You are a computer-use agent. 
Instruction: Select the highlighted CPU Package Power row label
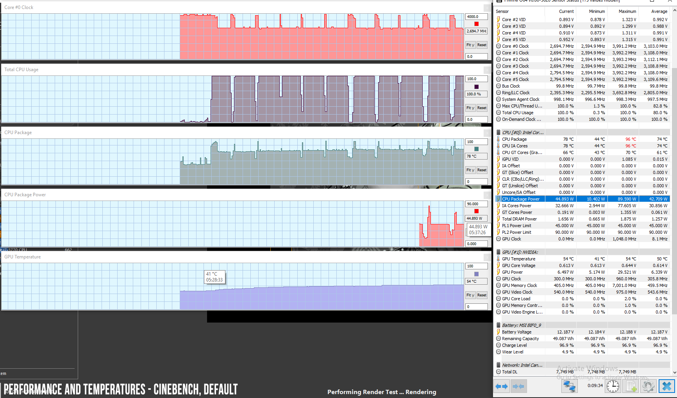[x=520, y=199]
